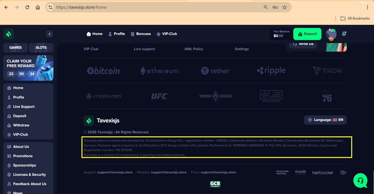Select Bonuses in the top menu
Viewport: 374px width, 194px height.
click(141, 34)
